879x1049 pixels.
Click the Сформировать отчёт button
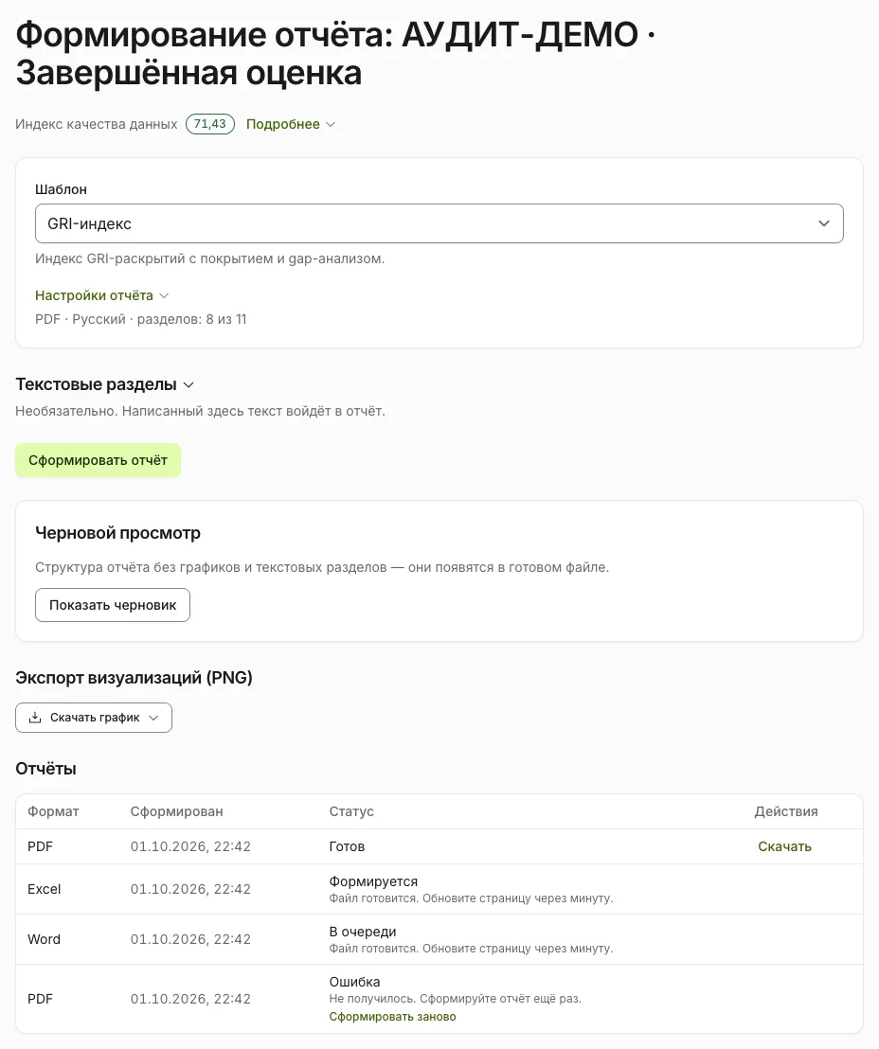pos(98,460)
